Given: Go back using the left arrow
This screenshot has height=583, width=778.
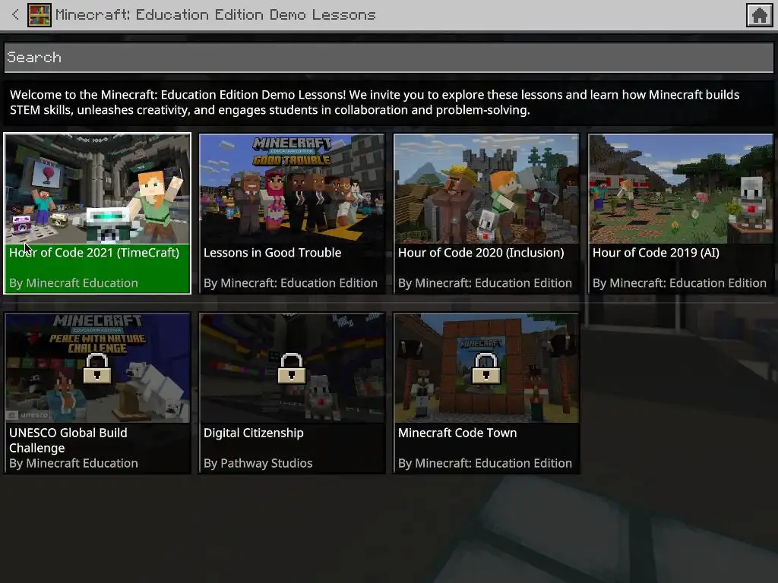Looking at the screenshot, I should [x=15, y=15].
